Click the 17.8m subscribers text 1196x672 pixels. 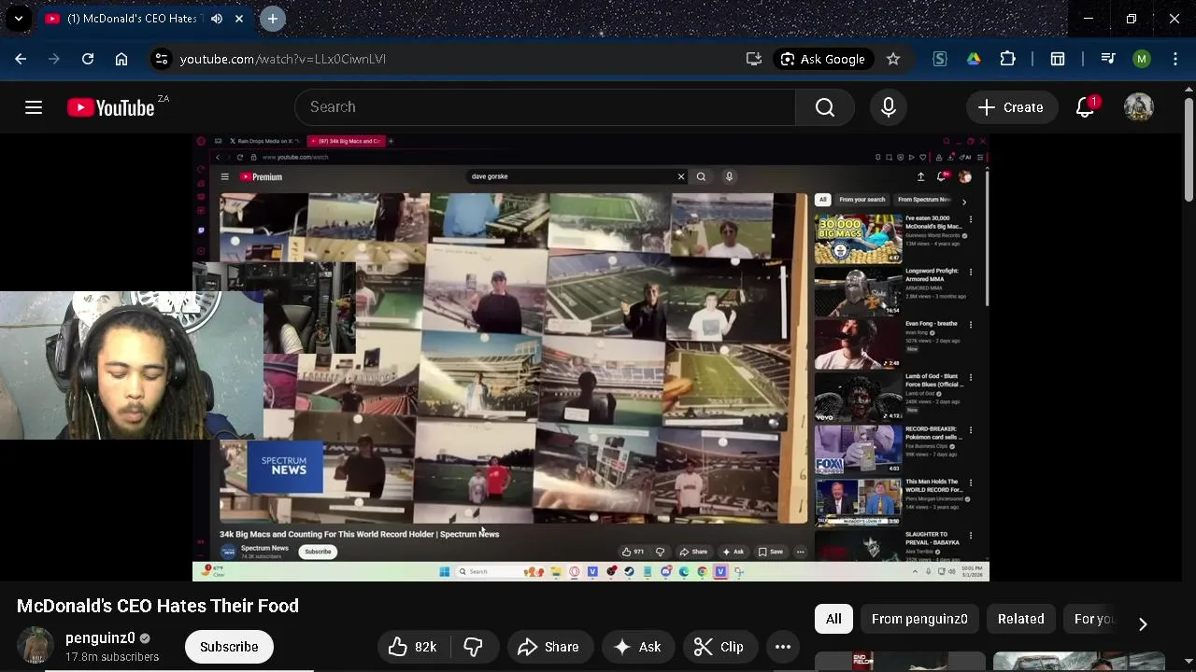[x=112, y=657]
